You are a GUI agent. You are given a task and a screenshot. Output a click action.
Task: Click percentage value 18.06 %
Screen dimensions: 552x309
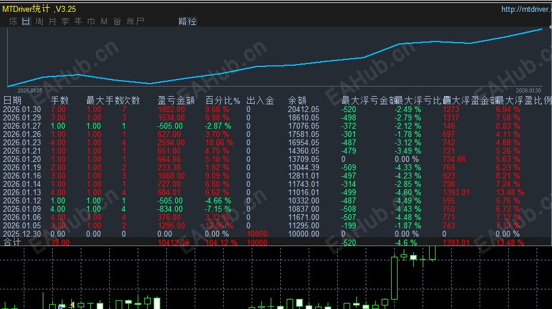click(219, 142)
